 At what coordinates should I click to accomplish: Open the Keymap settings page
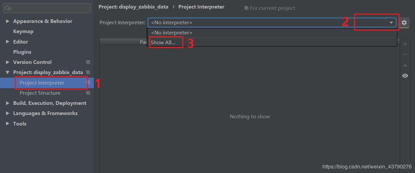click(x=23, y=31)
